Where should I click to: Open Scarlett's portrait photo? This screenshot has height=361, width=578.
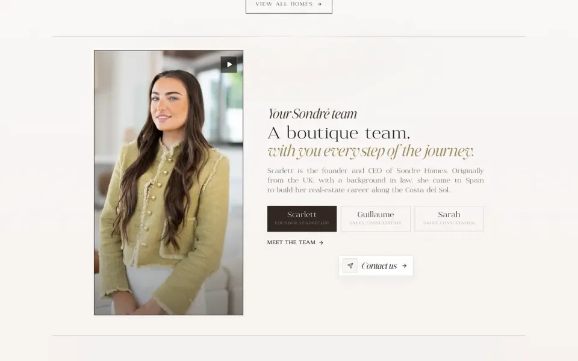tap(169, 183)
